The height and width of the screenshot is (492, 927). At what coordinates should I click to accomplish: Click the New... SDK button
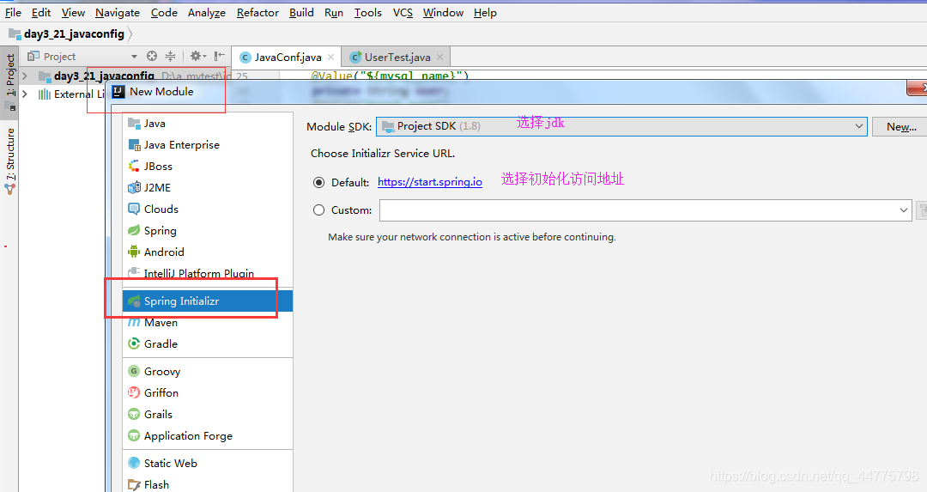point(901,126)
